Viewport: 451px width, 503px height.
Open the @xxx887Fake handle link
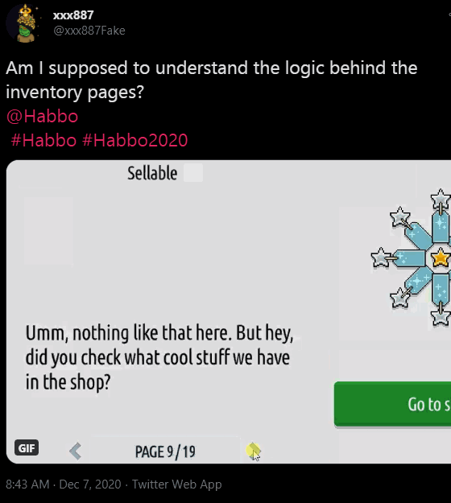[x=89, y=31]
